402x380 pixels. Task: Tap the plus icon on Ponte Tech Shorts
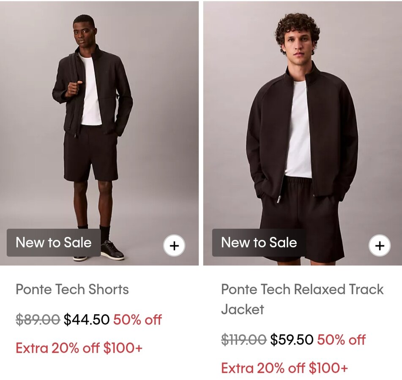coord(174,246)
